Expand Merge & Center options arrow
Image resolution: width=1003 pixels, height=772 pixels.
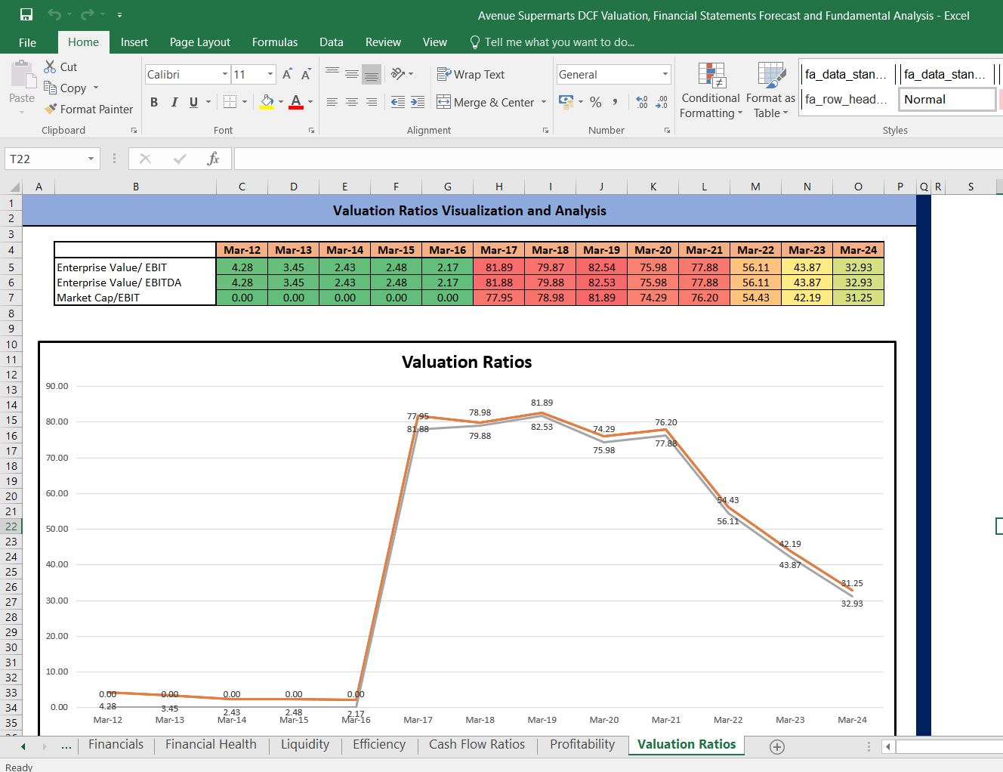coord(544,102)
